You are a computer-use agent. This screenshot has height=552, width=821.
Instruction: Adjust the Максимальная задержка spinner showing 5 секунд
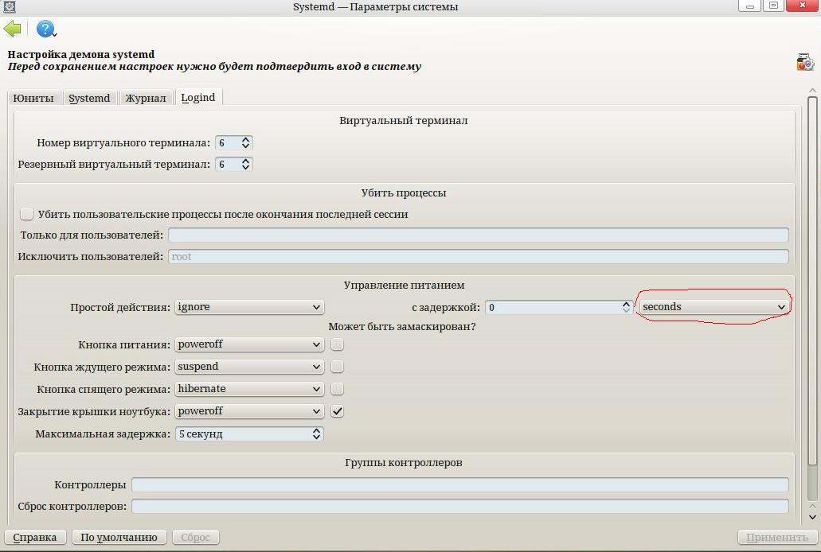pyautogui.click(x=249, y=433)
